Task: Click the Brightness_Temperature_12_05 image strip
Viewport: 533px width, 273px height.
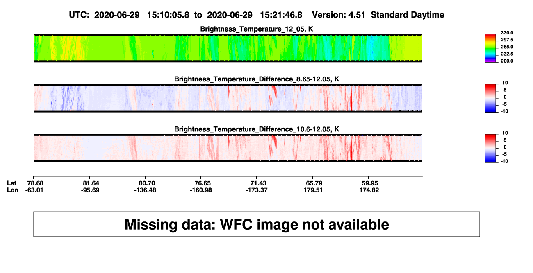Action: pyautogui.click(x=228, y=48)
